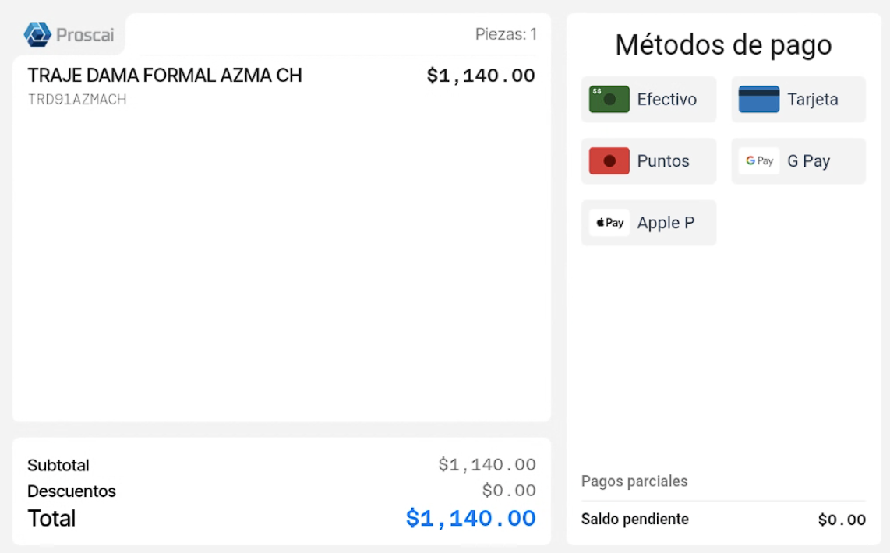
Task: Click the product code TRD91AZMACH
Action: pyautogui.click(x=77, y=100)
